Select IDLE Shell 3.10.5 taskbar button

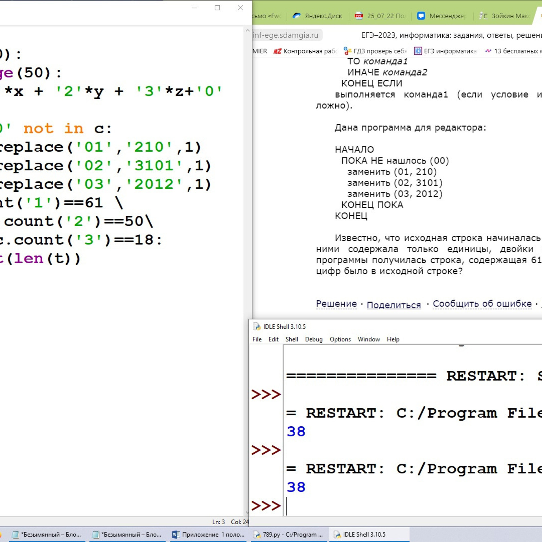[x=364, y=534]
